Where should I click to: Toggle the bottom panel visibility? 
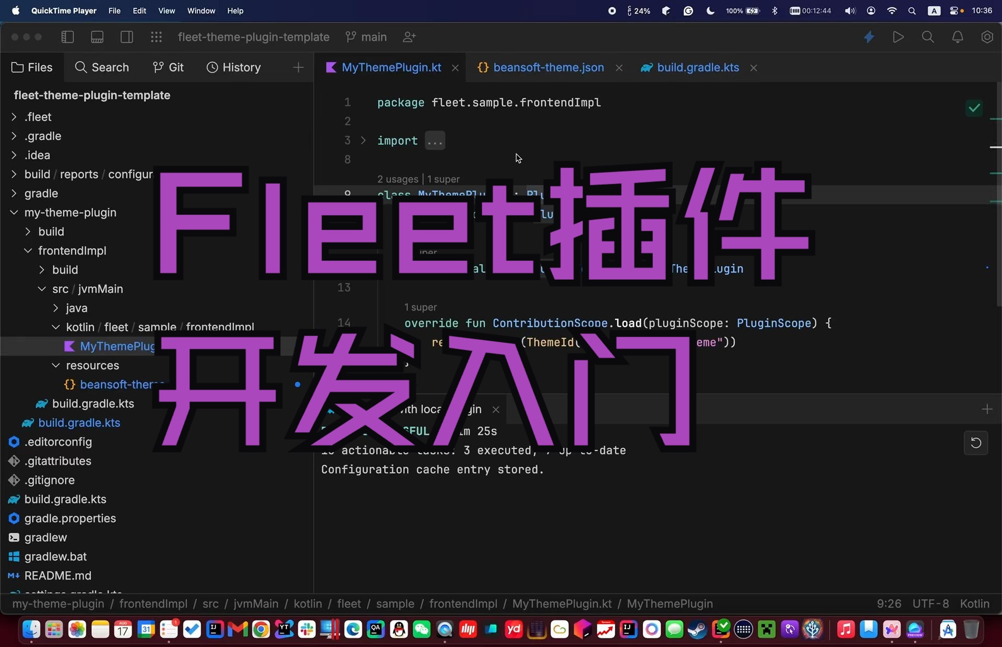tap(97, 37)
